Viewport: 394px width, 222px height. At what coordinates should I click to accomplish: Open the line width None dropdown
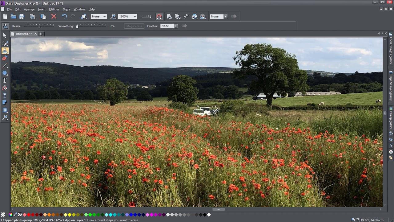click(99, 16)
